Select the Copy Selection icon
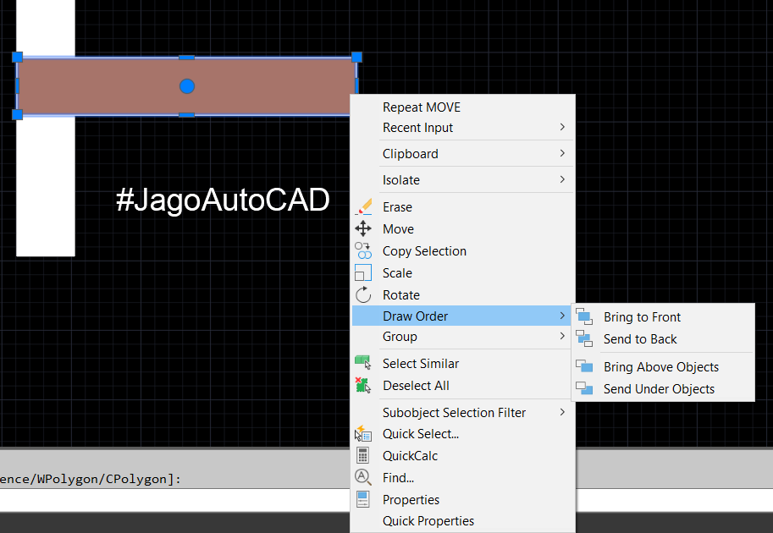 [x=363, y=250]
